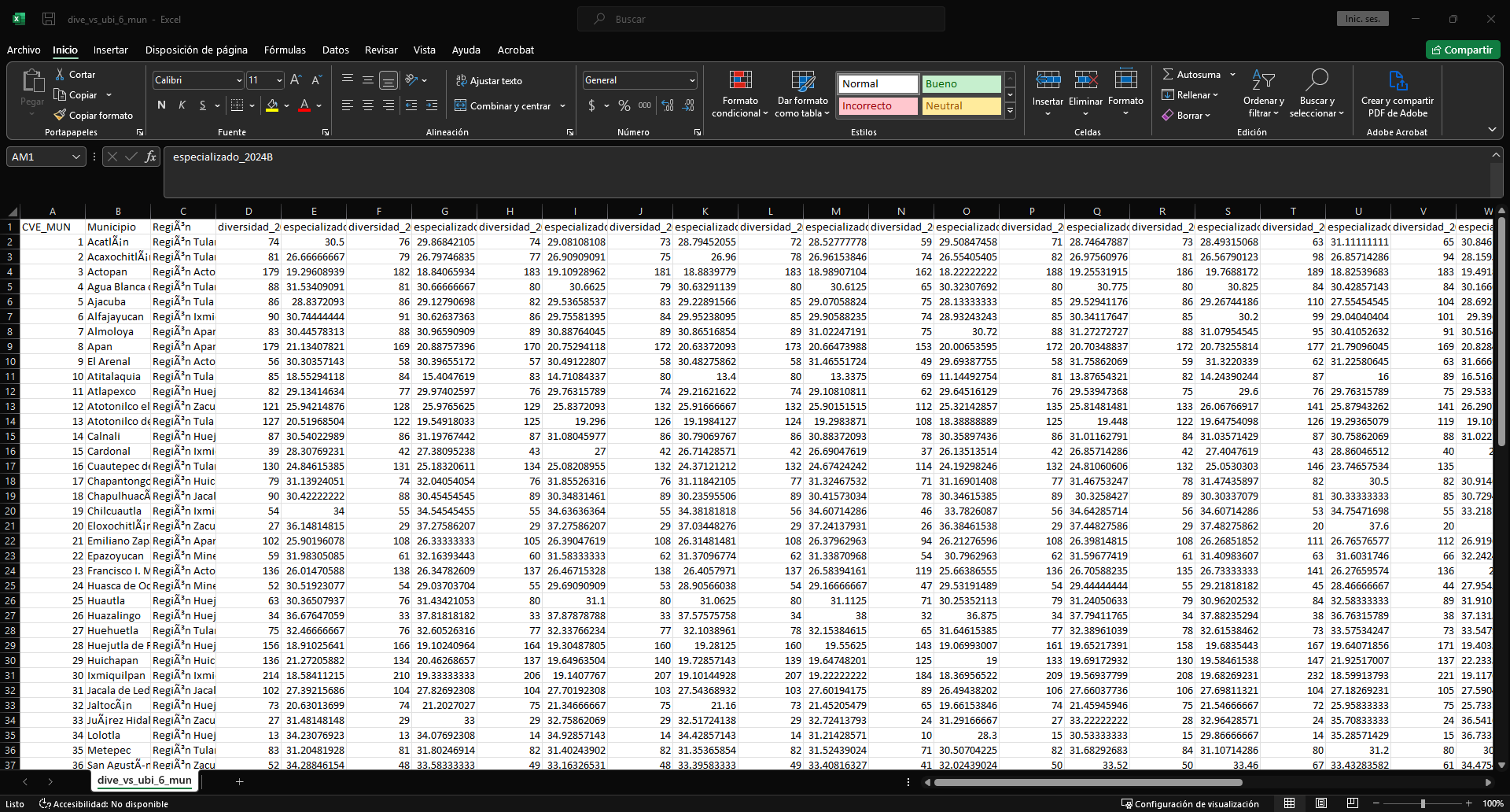Click the Insertar function fx icon
The height and width of the screenshot is (812, 1510).
point(150,157)
